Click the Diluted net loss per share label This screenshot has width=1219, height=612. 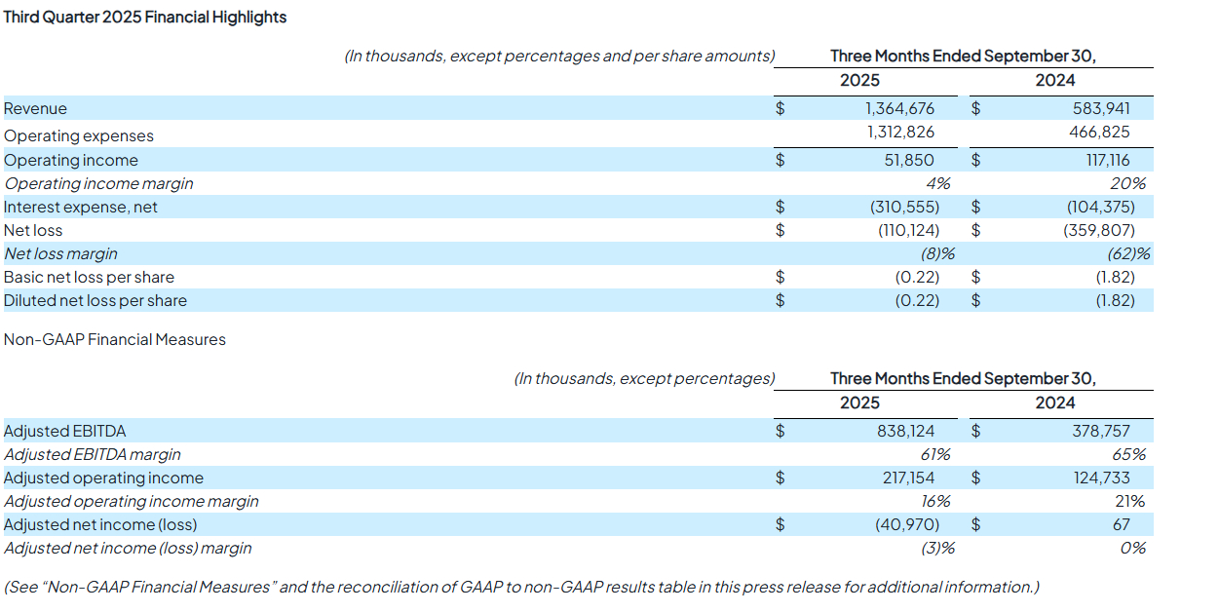[x=95, y=300]
